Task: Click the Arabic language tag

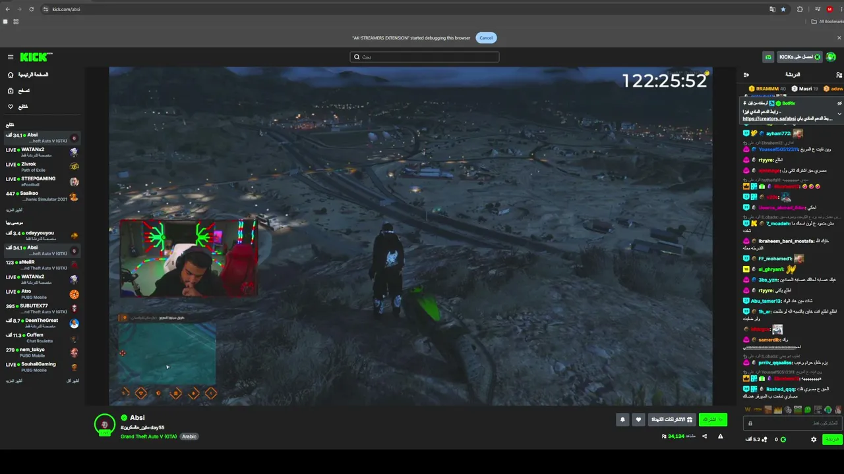Action: point(189,436)
